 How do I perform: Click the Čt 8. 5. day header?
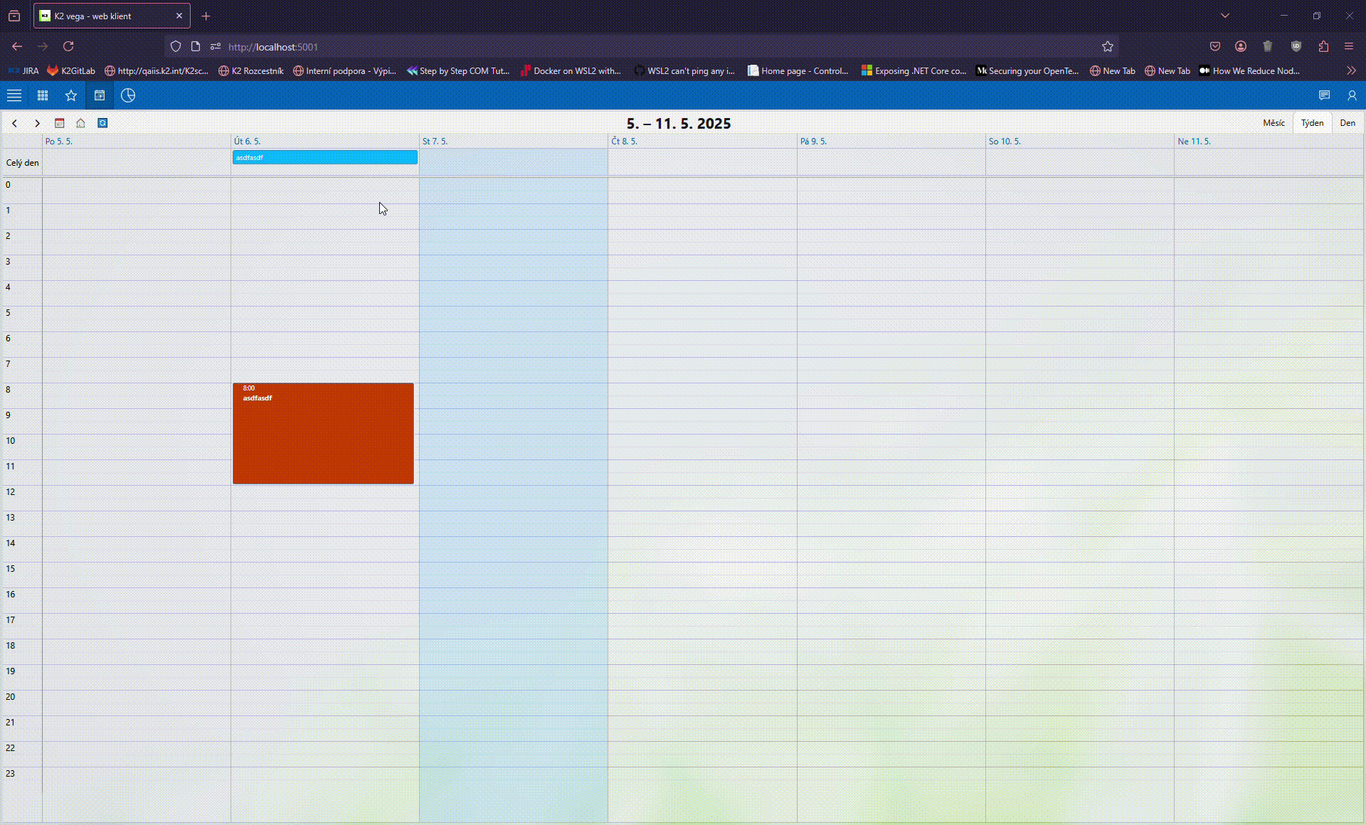tap(625, 142)
